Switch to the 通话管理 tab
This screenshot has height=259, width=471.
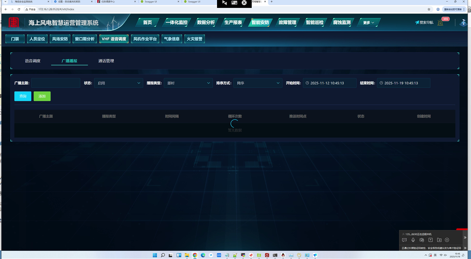click(x=106, y=61)
